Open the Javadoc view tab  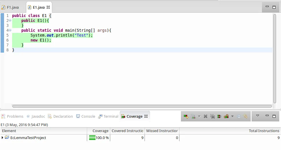(36, 117)
